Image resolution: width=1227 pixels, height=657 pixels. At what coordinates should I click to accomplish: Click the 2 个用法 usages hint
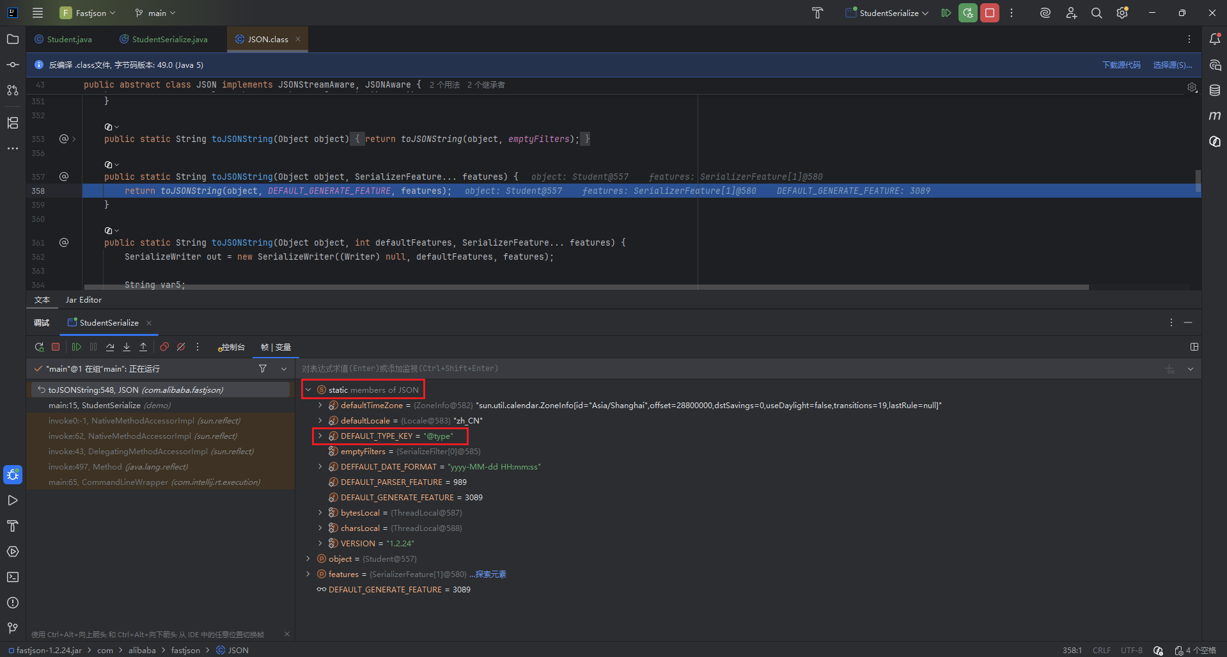click(x=444, y=84)
